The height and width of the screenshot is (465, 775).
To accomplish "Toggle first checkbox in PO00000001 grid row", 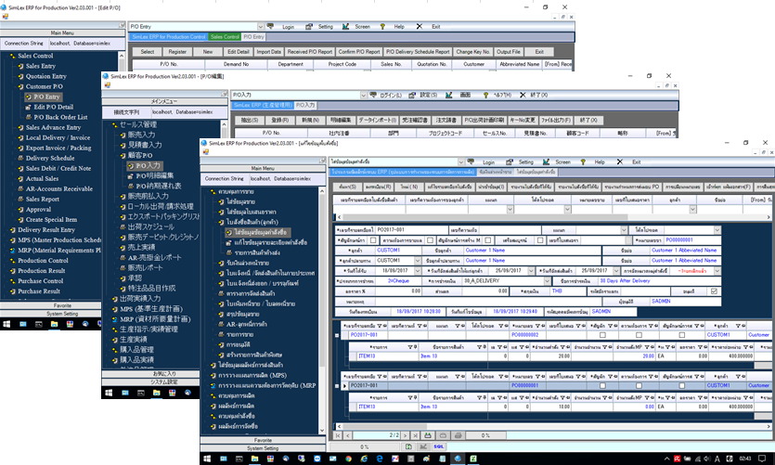I will coord(602,385).
